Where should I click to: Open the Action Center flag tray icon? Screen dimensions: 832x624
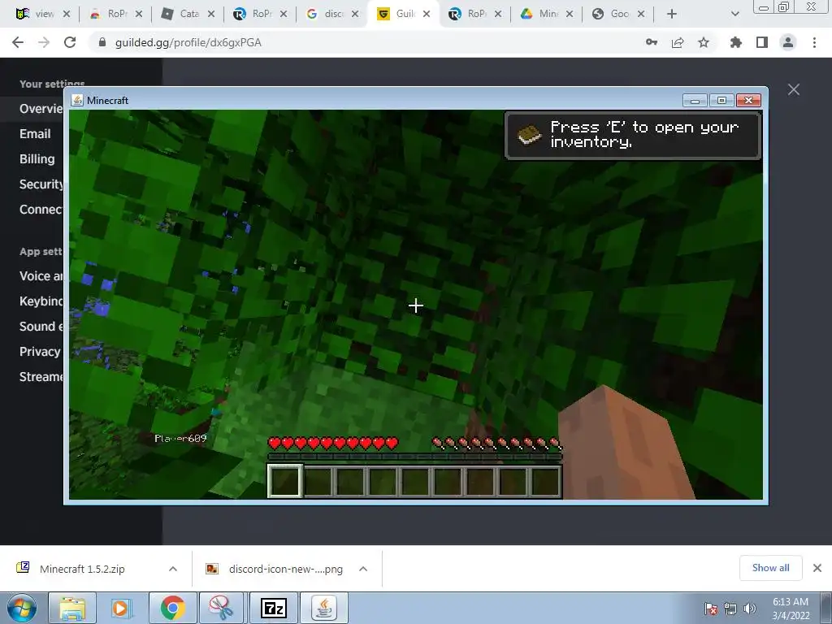711,609
